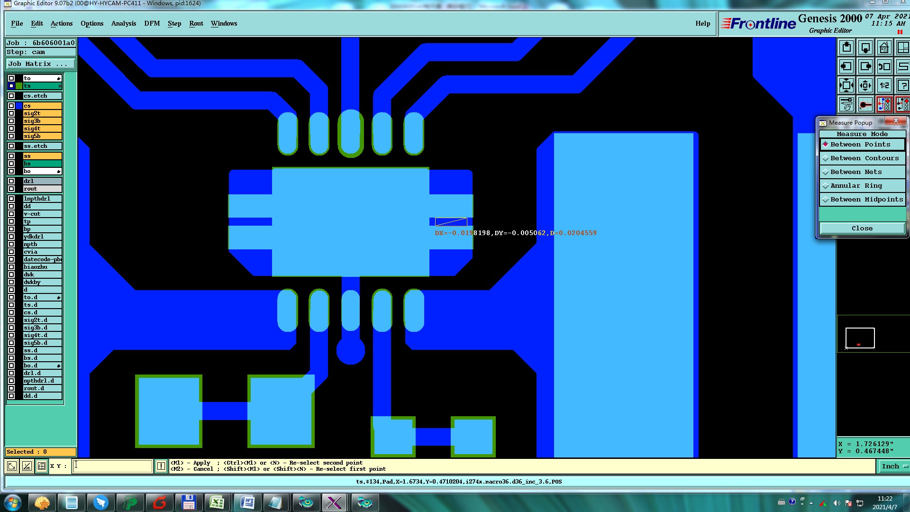The height and width of the screenshot is (512, 910).
Task: Click the zoom-in expand arrows icon
Action: tap(846, 86)
